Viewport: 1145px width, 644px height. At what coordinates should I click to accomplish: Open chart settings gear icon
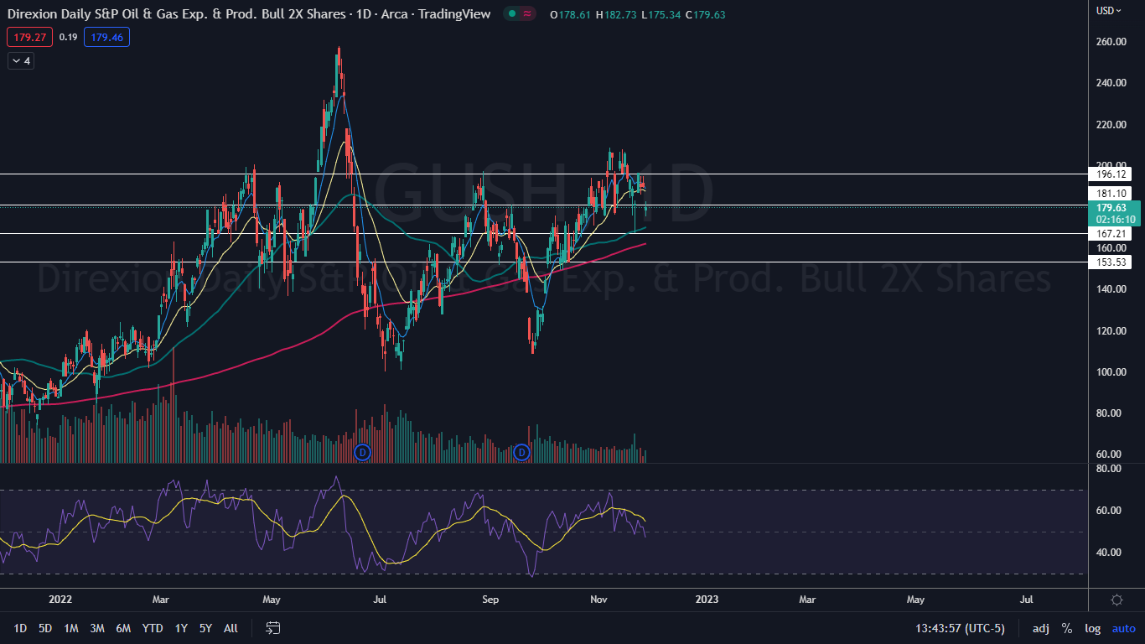point(1117,600)
